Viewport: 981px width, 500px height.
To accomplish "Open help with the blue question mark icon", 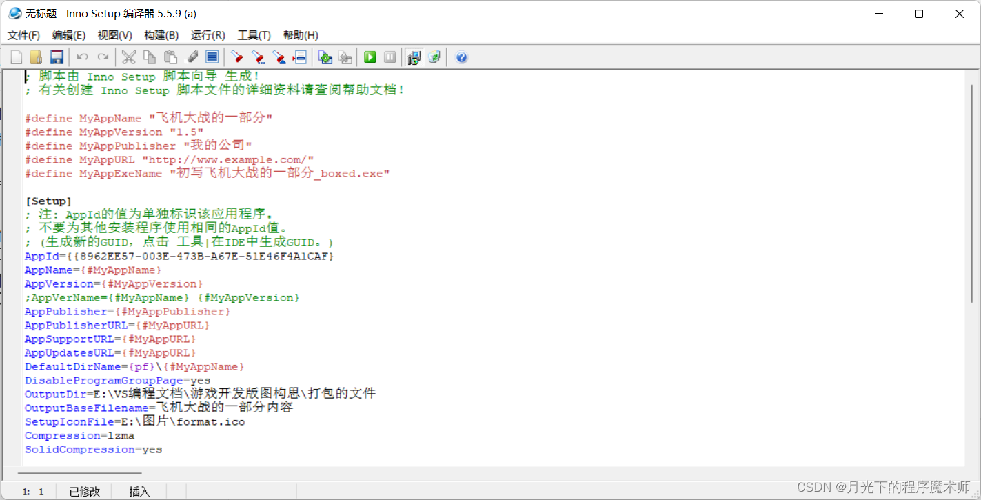I will [x=462, y=57].
